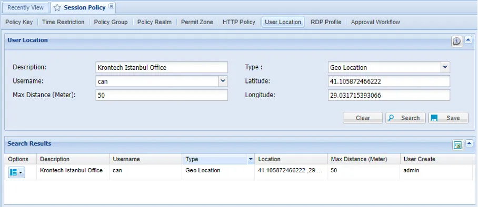
Task: Collapse the User Location panel
Action: [468, 40]
